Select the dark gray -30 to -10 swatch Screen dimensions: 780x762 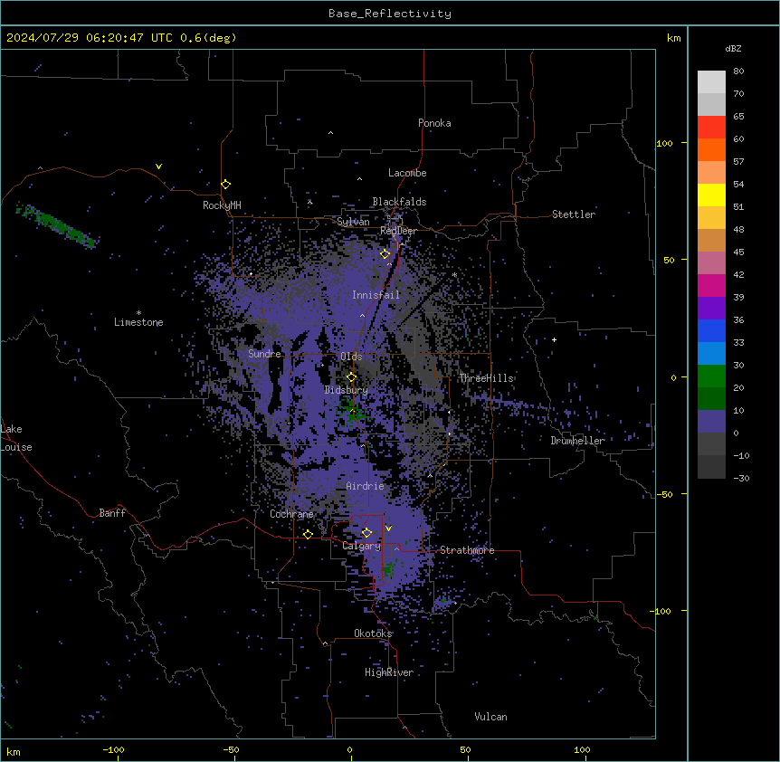tap(711, 467)
